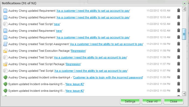Open 'New issue #2' link from 11:53 PM
This screenshot has height=107, width=189.
coord(75,91)
